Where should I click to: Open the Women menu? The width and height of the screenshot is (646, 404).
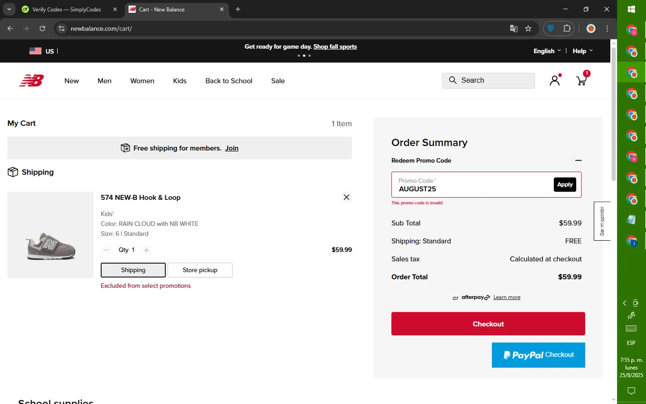142,81
